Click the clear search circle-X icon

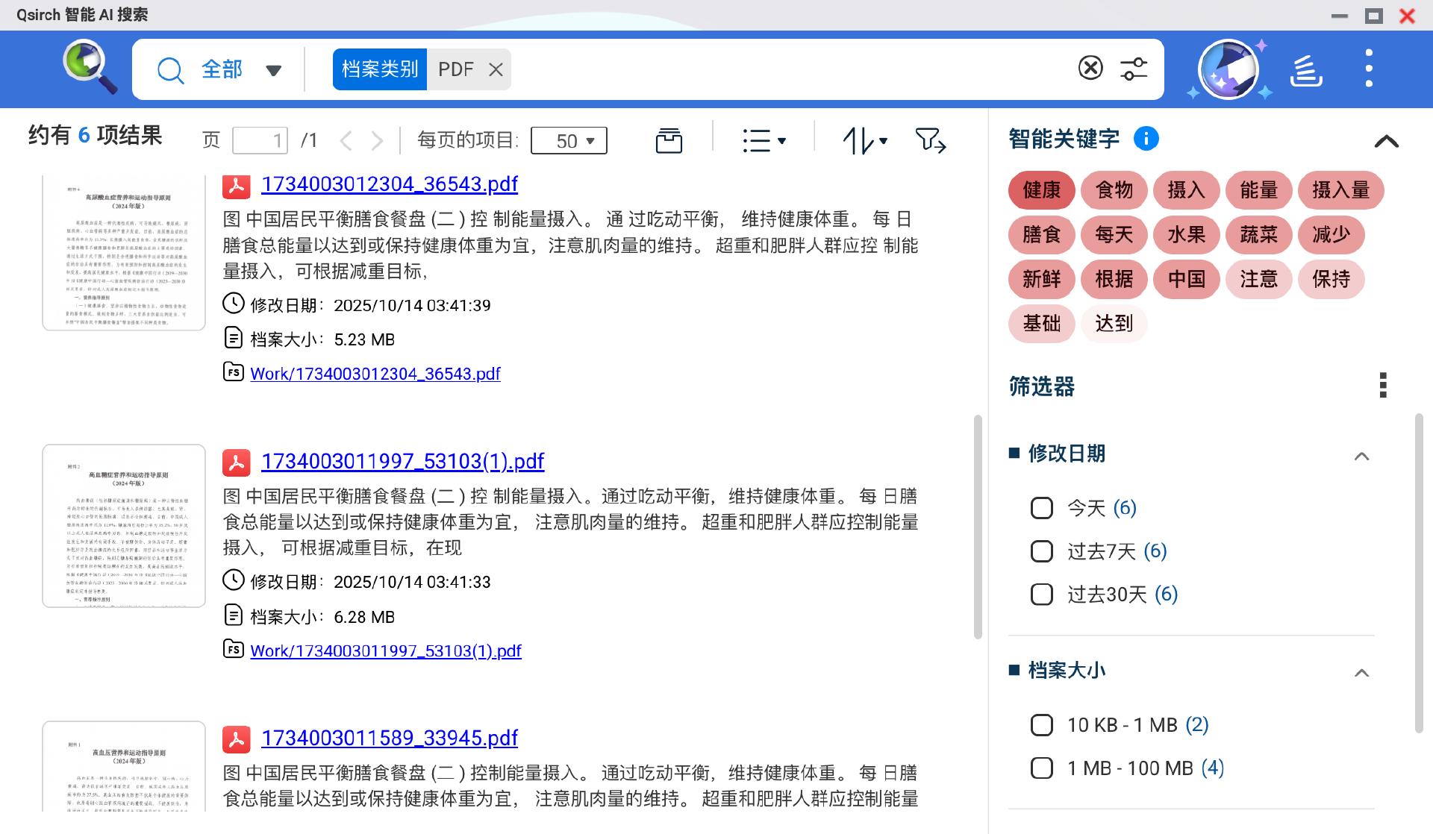(x=1090, y=68)
